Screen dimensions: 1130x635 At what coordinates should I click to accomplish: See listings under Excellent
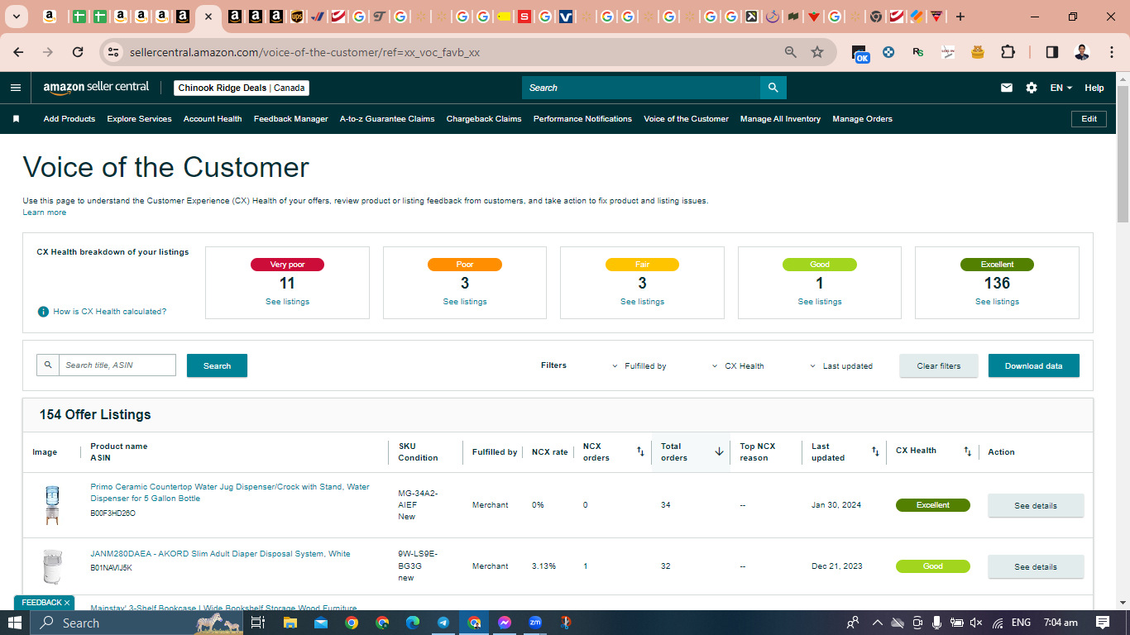tap(997, 302)
